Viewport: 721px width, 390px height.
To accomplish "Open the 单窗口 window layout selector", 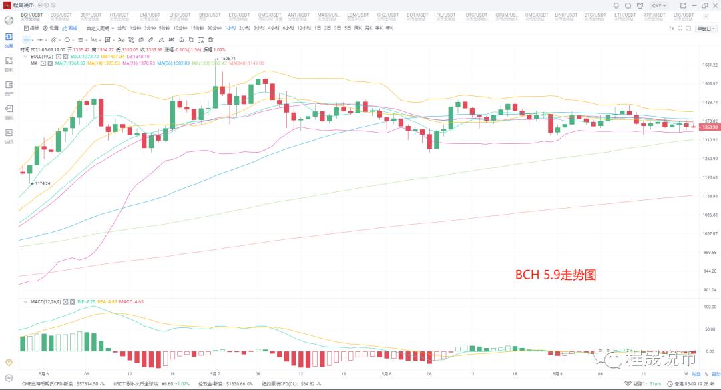I will 705,29.
